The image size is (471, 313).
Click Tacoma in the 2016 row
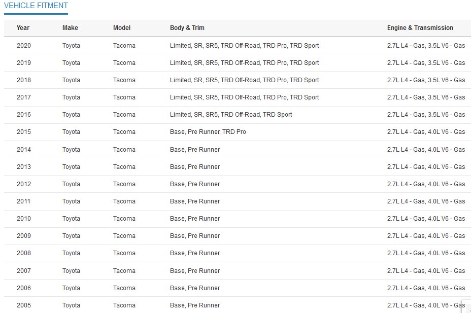pos(124,115)
